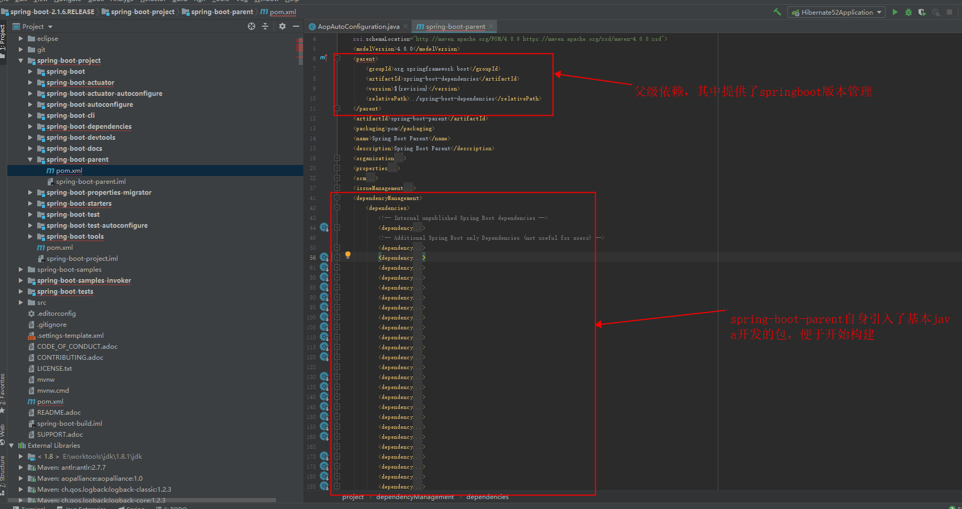Viewport: 962px width, 509px height.
Task: Select the README.adoc file
Action: coord(59,413)
